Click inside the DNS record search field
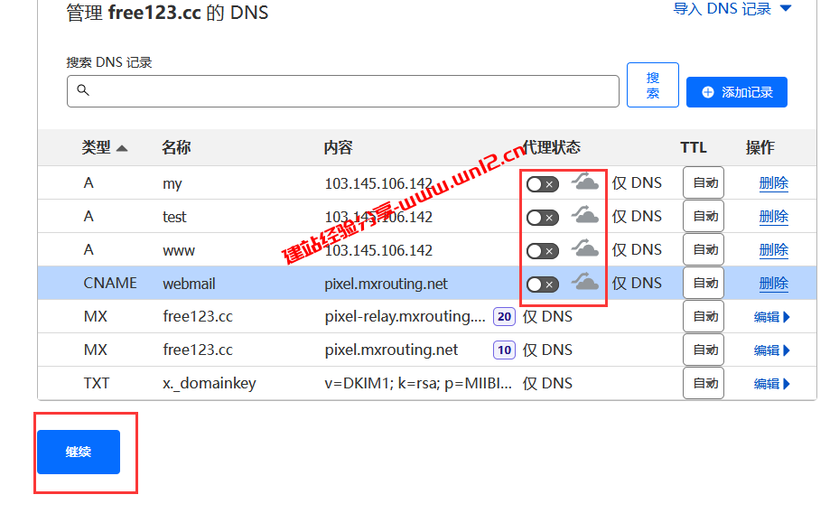This screenshot has width=839, height=532. [343, 91]
